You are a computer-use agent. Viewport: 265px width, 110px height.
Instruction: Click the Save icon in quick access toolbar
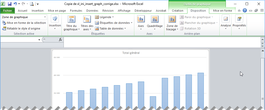click(x=10, y=4)
